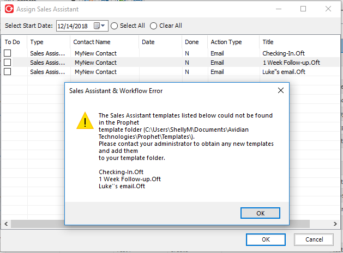Image resolution: width=343 pixels, height=253 pixels.
Task: Check the To Do box for Checking-In.Oft
Action: (8, 53)
